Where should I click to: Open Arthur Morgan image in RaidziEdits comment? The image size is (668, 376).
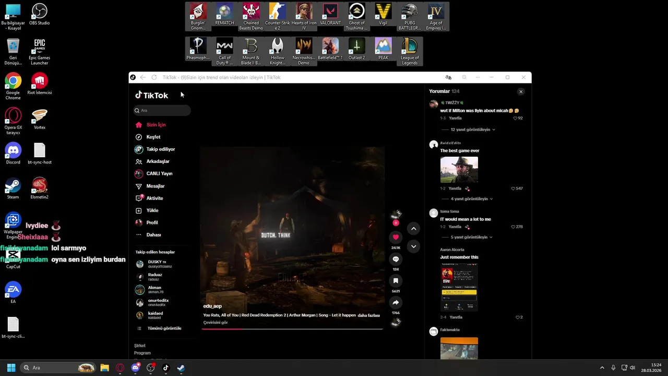459,170
